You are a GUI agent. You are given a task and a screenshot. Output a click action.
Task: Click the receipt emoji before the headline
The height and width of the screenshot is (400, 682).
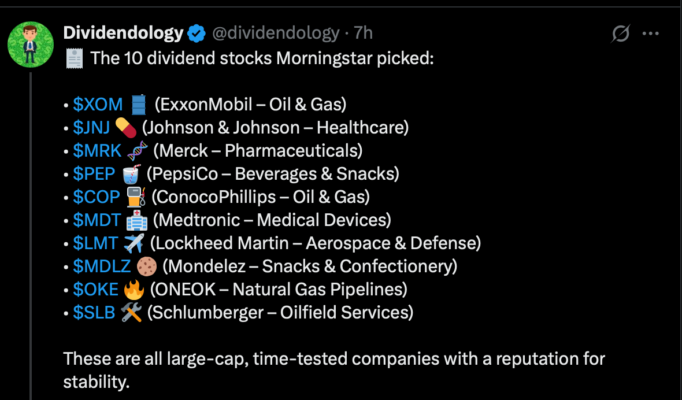(75, 58)
